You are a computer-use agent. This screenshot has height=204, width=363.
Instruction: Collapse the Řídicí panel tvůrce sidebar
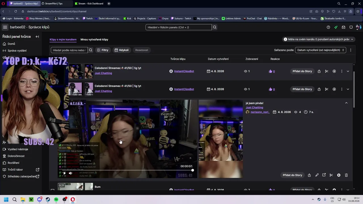tap(37, 37)
